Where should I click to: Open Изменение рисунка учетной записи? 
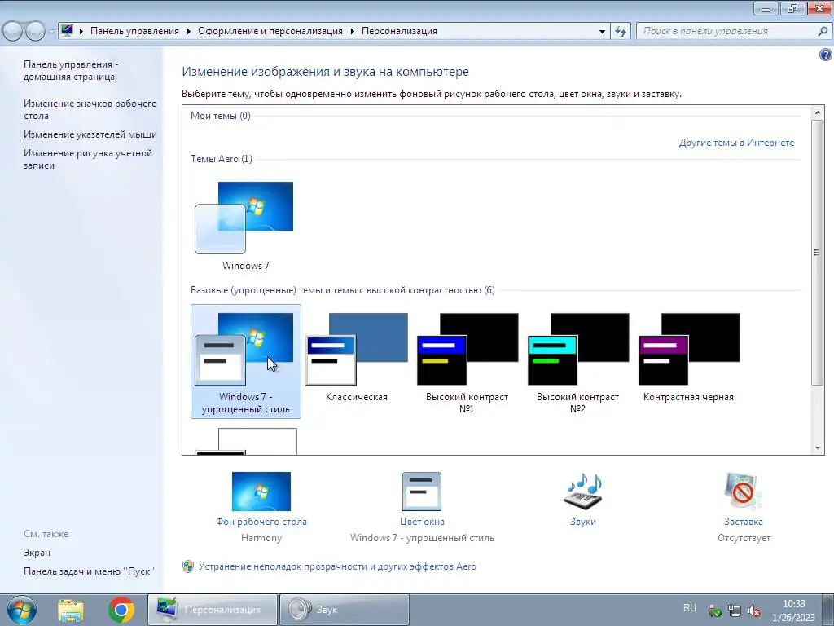pyautogui.click(x=88, y=159)
